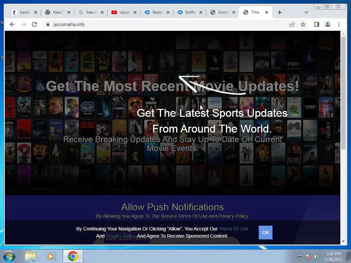Click the Allow Push Notifications heading

[x=172, y=207]
